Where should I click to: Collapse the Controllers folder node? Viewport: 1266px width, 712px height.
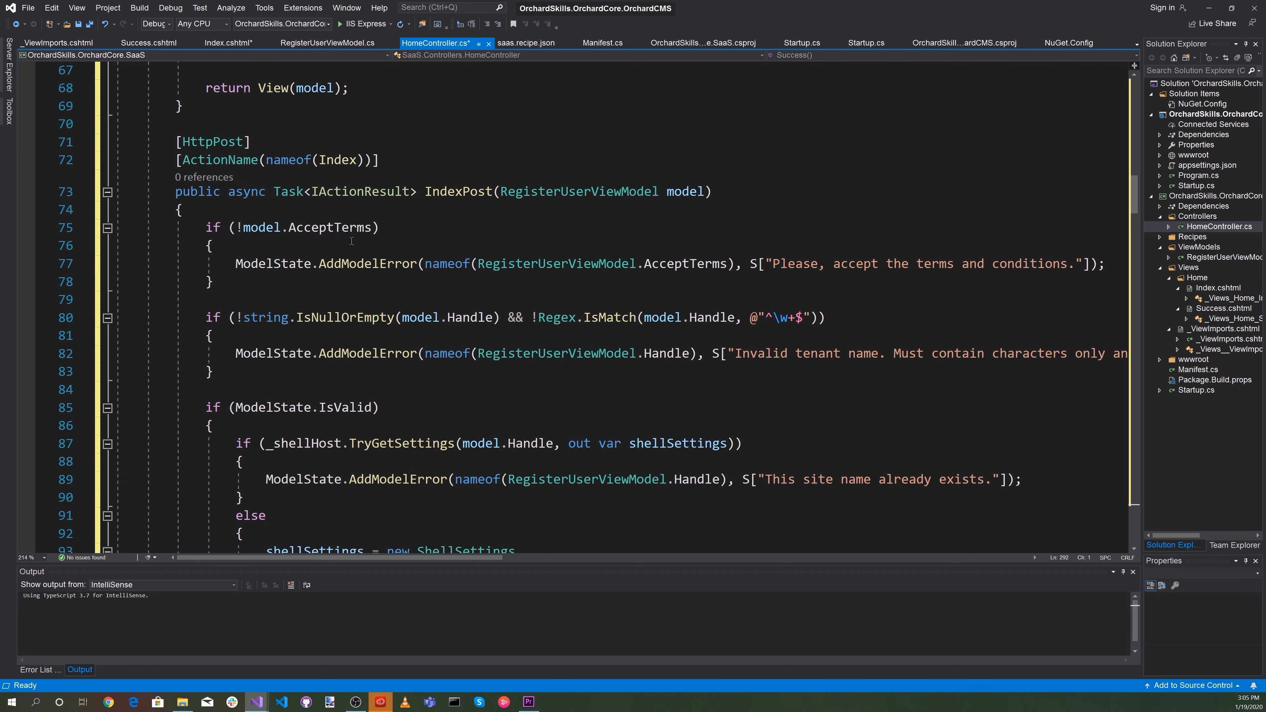(1160, 217)
